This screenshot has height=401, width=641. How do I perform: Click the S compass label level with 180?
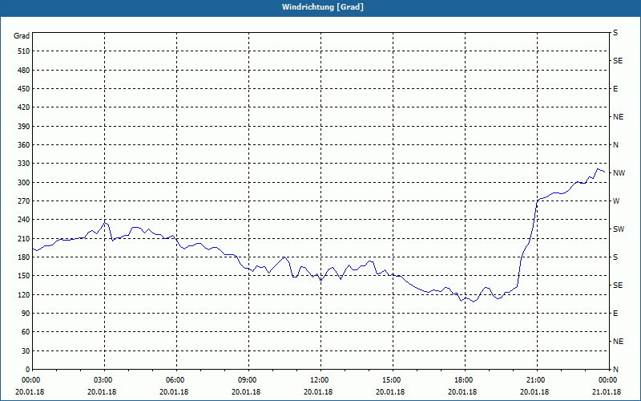pos(615,257)
